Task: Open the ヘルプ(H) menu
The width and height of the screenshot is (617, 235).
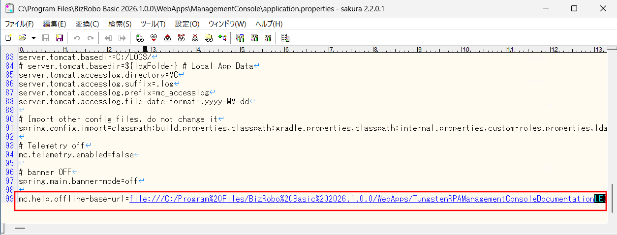Action: [269, 24]
